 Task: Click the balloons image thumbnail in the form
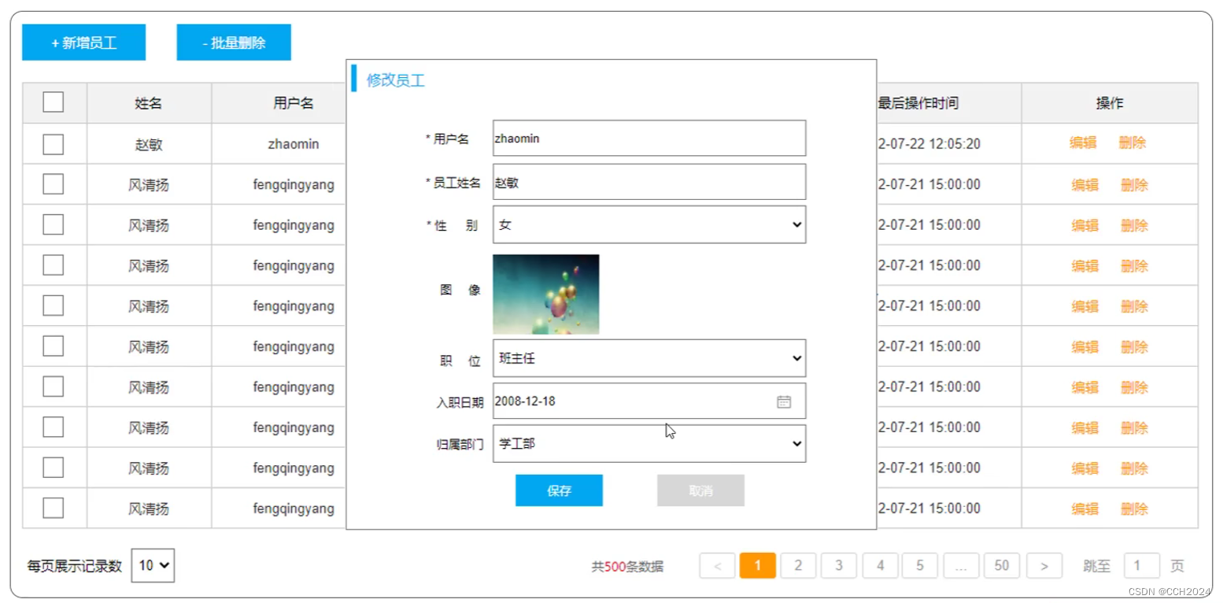pyautogui.click(x=545, y=294)
